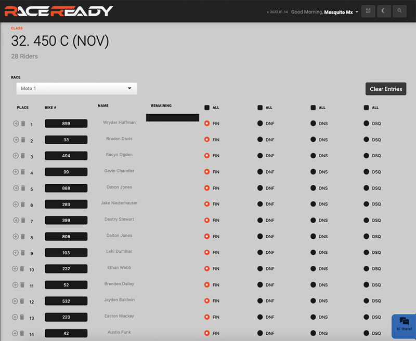This screenshot has width=416, height=341.
Task: Mark Destry Stewart as DSQ
Action: (x=366, y=220)
